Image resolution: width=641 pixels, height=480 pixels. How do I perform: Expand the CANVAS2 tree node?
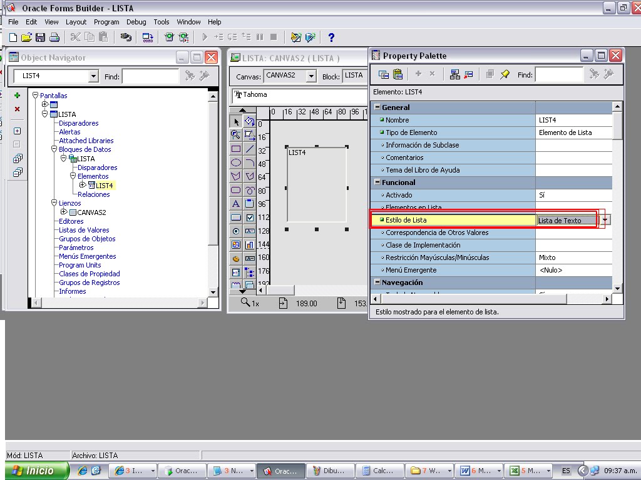(x=63, y=212)
